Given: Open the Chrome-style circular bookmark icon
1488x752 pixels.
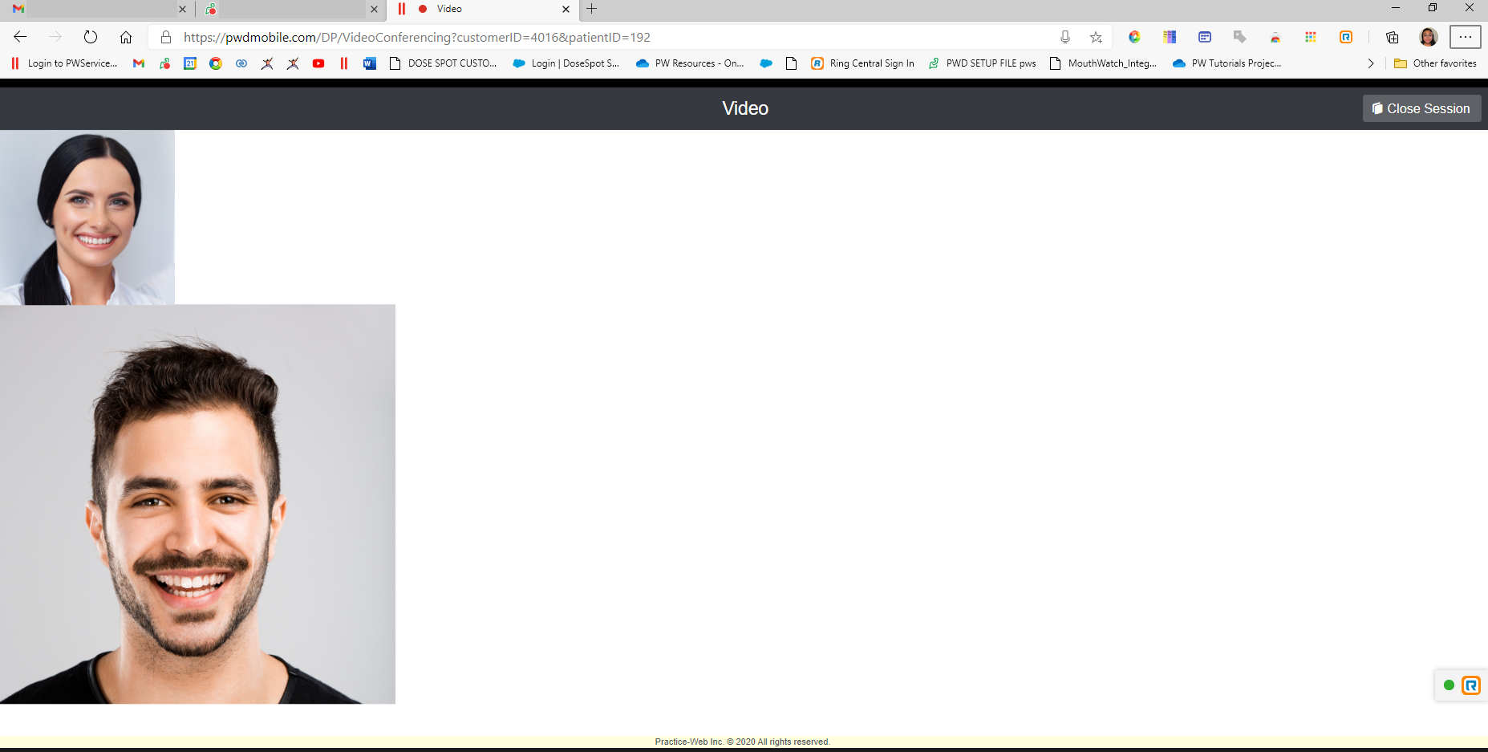Looking at the screenshot, I should click(x=216, y=63).
